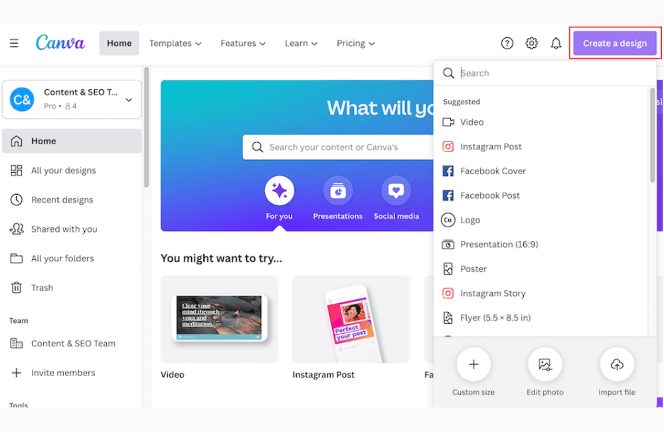Screen dimensions: 664x432
Task: Click the design type Search field
Action: click(551, 73)
